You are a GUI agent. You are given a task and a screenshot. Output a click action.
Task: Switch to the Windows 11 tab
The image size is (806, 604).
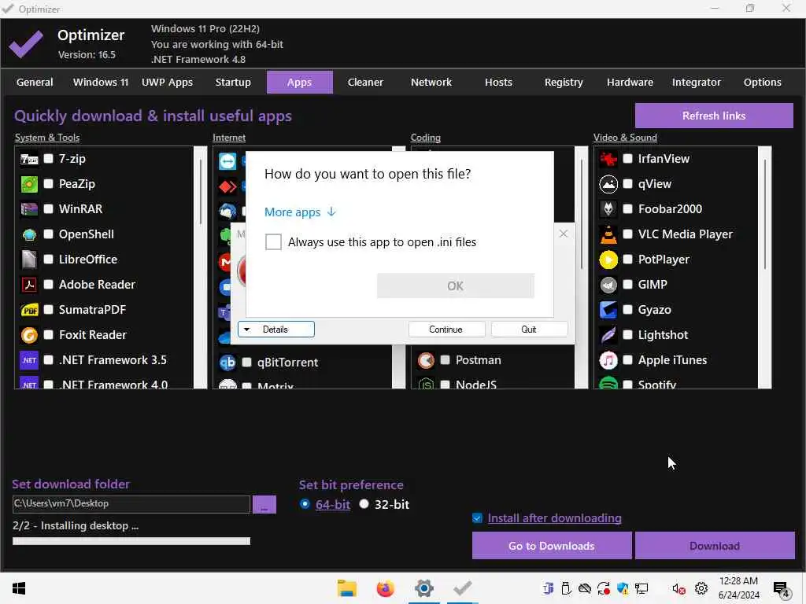pos(101,82)
